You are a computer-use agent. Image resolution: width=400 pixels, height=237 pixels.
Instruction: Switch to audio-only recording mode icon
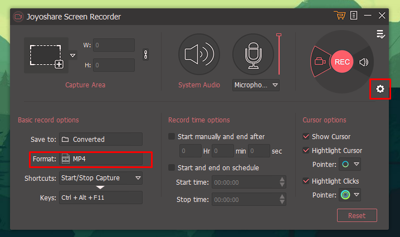point(364,62)
